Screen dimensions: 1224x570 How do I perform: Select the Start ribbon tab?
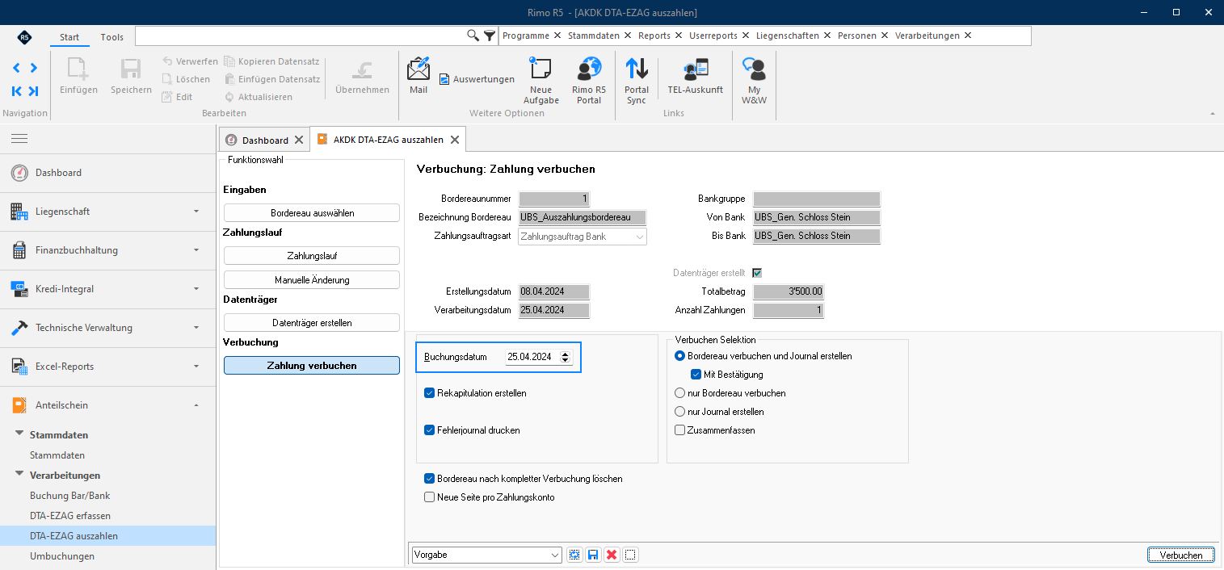[x=69, y=37]
